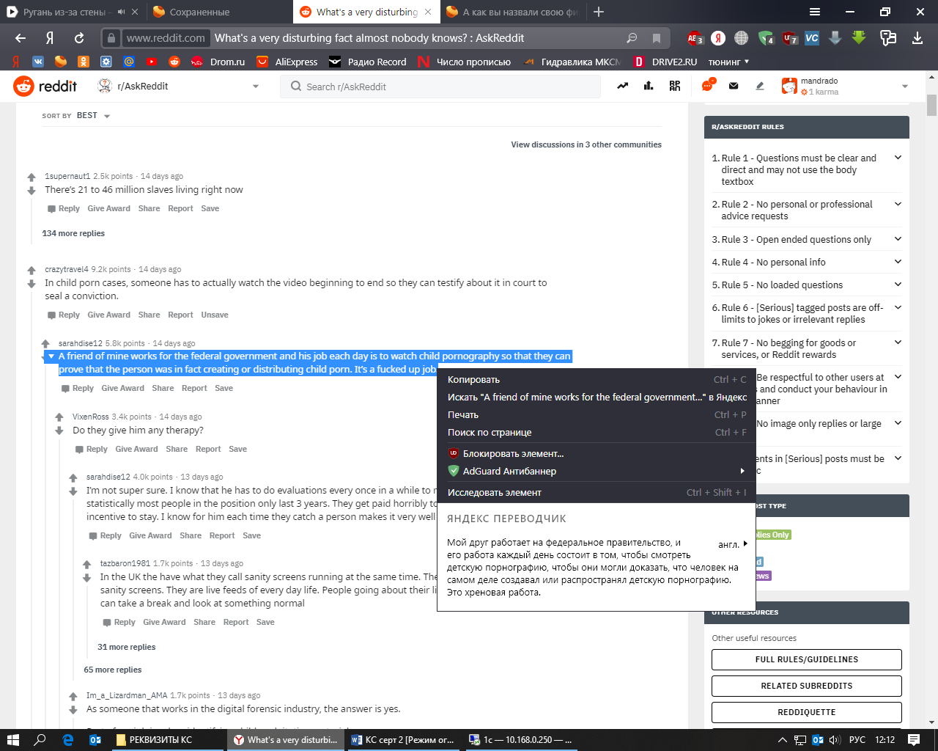Choose Исследовать элемент from context menu
938x751 pixels.
point(495,493)
